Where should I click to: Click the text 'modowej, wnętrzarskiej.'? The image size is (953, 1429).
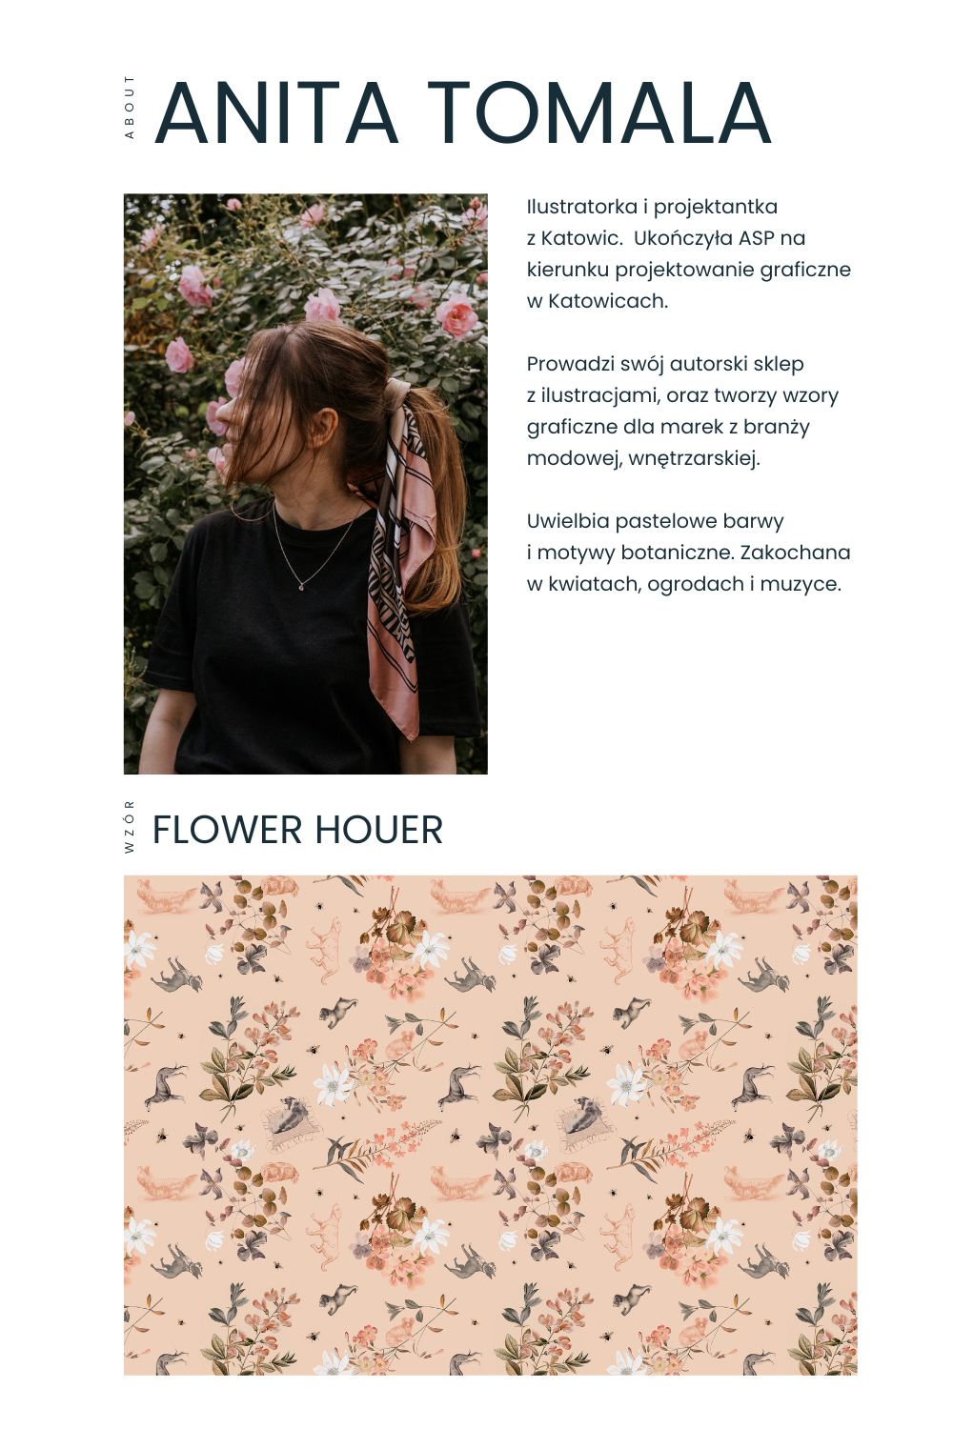[643, 458]
